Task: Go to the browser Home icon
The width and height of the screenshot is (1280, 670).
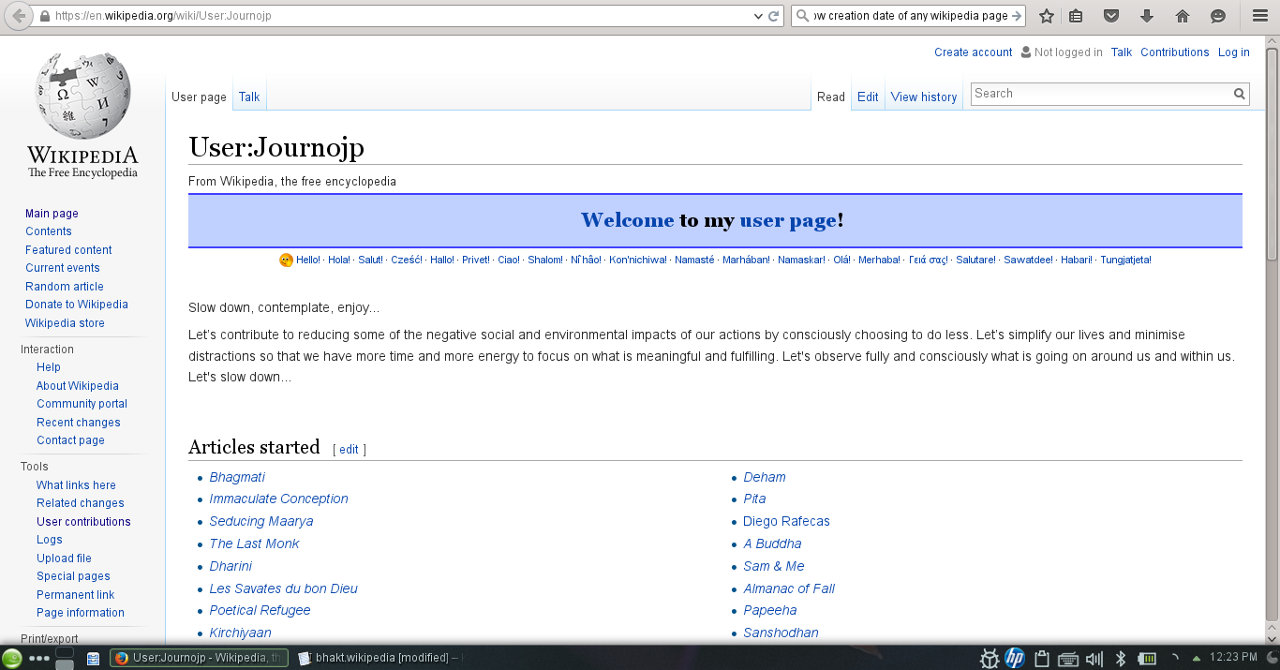Action: coord(1183,16)
